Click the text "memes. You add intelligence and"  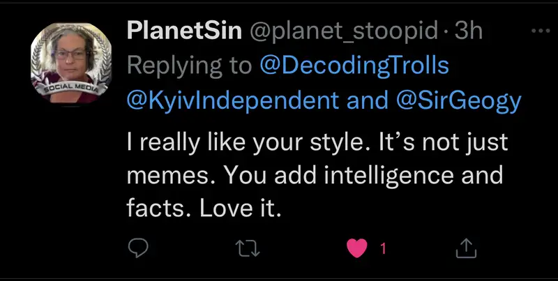click(x=314, y=174)
